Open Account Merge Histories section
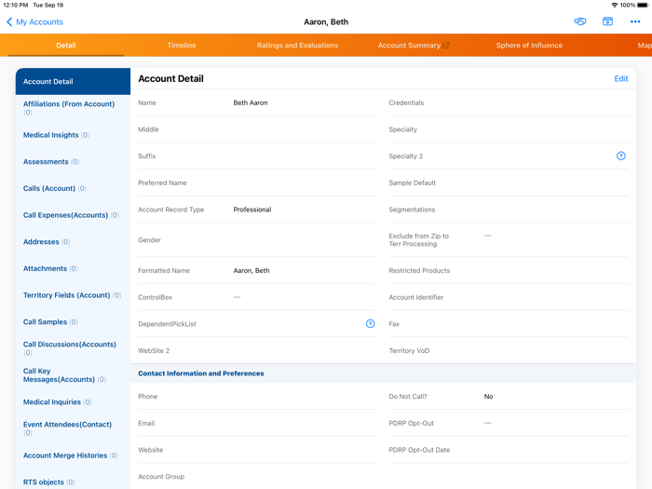Viewport: 652px width, 489px height. tap(73, 455)
